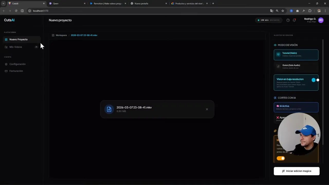Click the Mis Videos sidebar icon
Image resolution: width=329 pixels, height=185 pixels.
(x=6, y=47)
